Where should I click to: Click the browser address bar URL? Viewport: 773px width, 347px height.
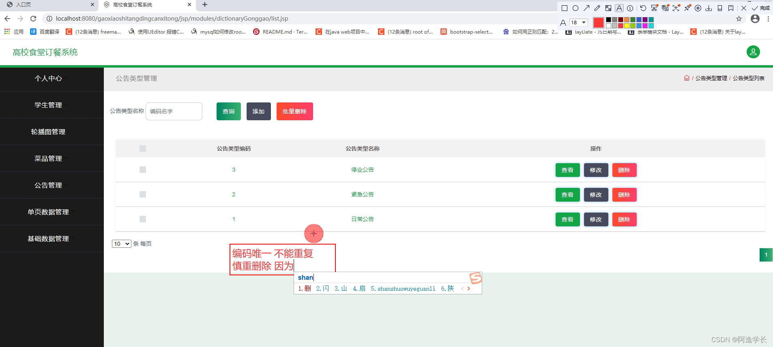click(x=172, y=19)
